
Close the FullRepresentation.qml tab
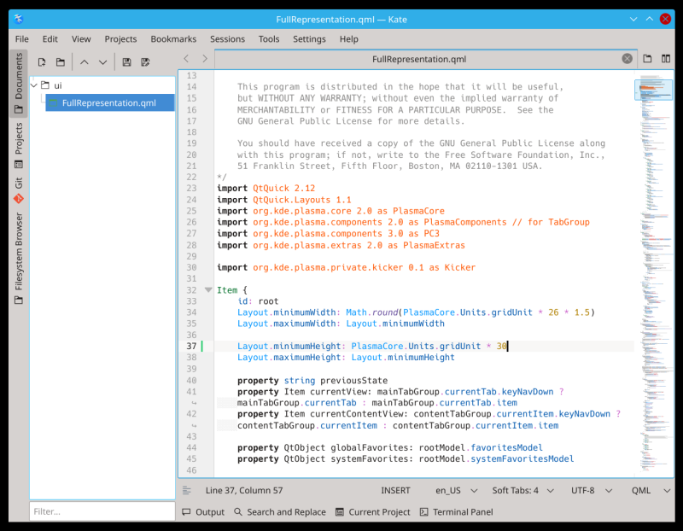(x=627, y=59)
